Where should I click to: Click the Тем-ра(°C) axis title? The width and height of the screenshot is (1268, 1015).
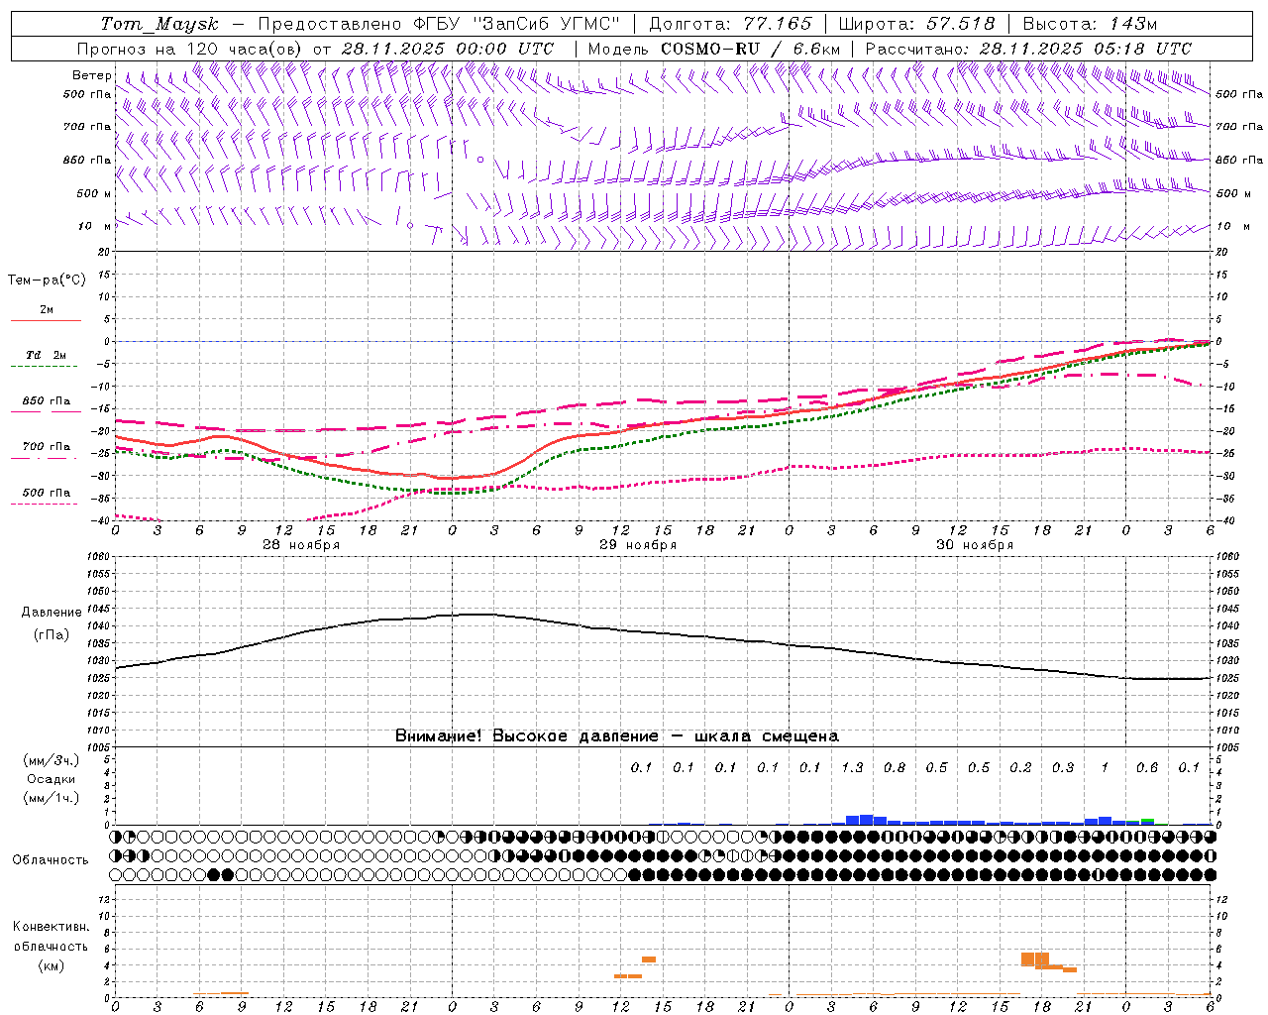[x=47, y=281]
